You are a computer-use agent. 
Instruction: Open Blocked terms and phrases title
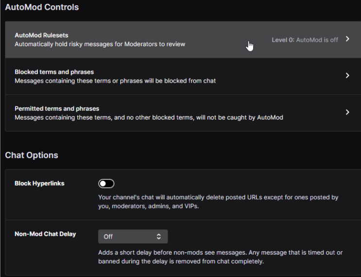tap(54, 72)
